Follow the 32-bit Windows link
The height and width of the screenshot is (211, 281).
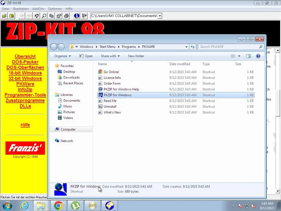click(25, 78)
